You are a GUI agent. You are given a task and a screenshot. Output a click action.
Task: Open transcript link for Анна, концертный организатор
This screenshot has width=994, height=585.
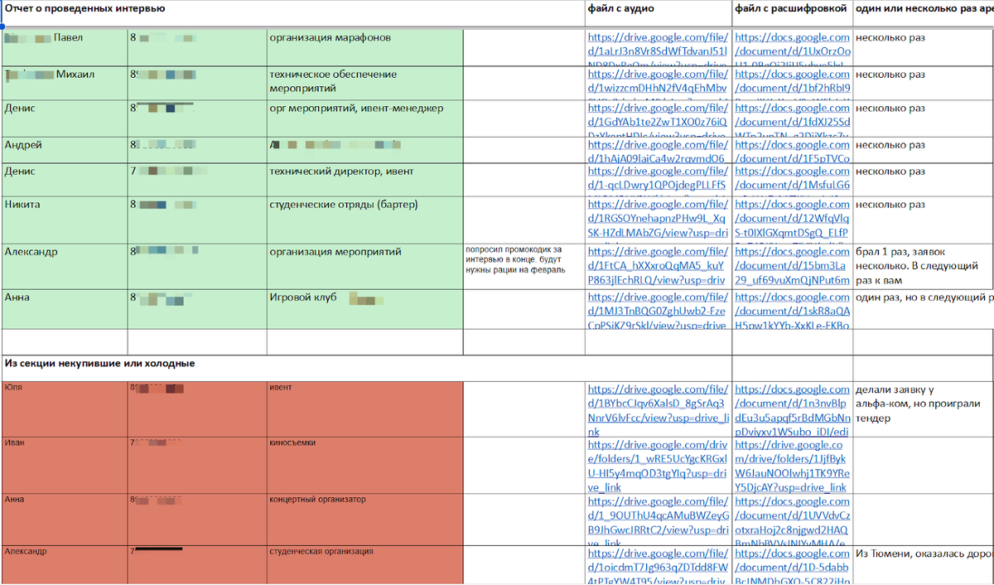tap(793, 521)
